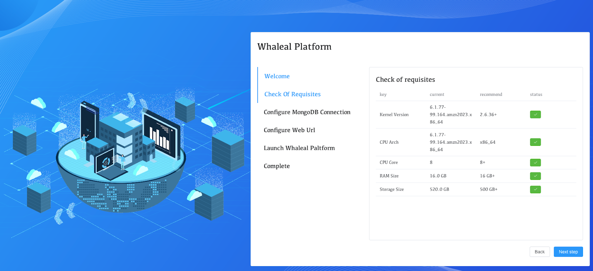
Task: Go to Configure Web Url step
Action: click(289, 130)
